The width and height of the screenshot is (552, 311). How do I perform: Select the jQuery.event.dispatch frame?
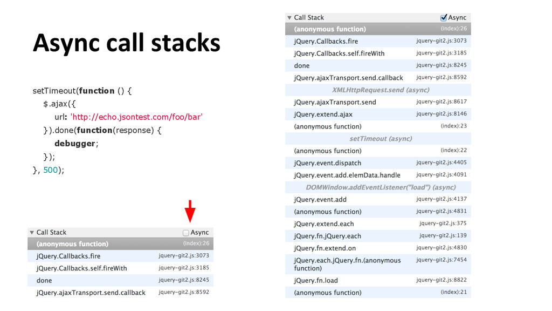coord(378,163)
